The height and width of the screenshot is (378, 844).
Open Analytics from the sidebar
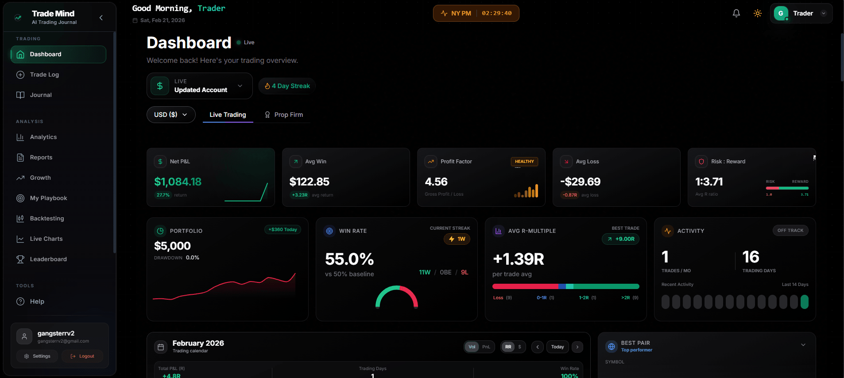(x=43, y=137)
